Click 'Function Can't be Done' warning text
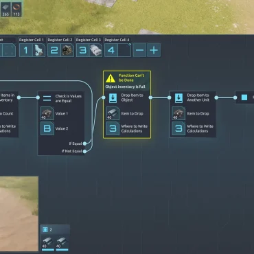This screenshot has width=254, height=254. (131, 78)
